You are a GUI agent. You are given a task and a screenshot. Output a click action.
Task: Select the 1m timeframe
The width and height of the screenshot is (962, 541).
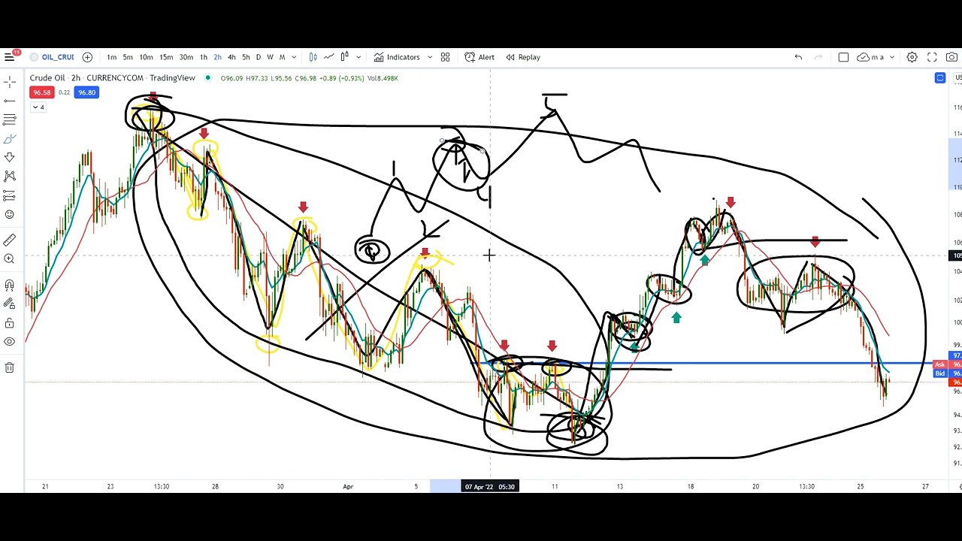(111, 57)
